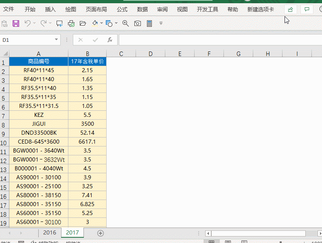The width and height of the screenshot is (322, 243).
Task: Expand the Redo history dropdown arrow
Action: tap(50, 23)
